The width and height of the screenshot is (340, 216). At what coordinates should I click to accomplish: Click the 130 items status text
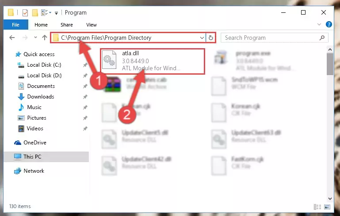pyautogui.click(x=20, y=206)
